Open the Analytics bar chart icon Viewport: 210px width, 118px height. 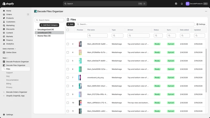pyautogui.click(x=4, y=44)
